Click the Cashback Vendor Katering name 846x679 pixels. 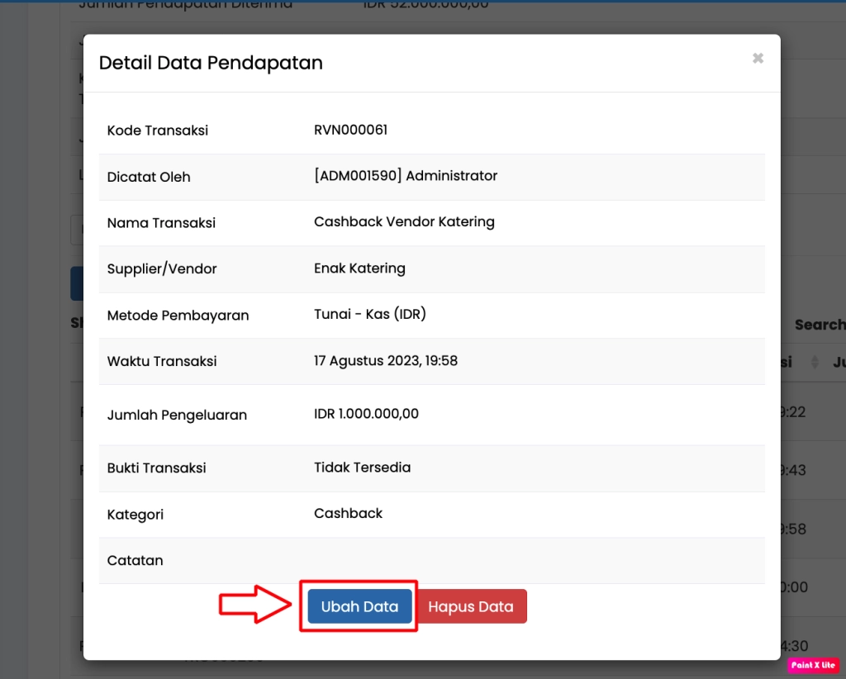pyautogui.click(x=404, y=222)
